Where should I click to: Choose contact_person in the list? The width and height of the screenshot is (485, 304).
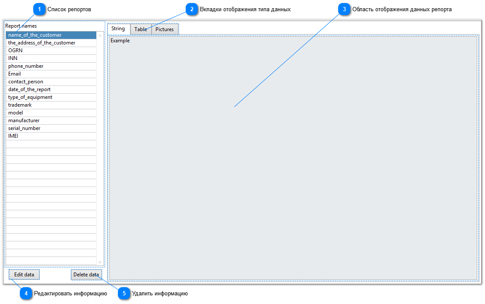25,82
